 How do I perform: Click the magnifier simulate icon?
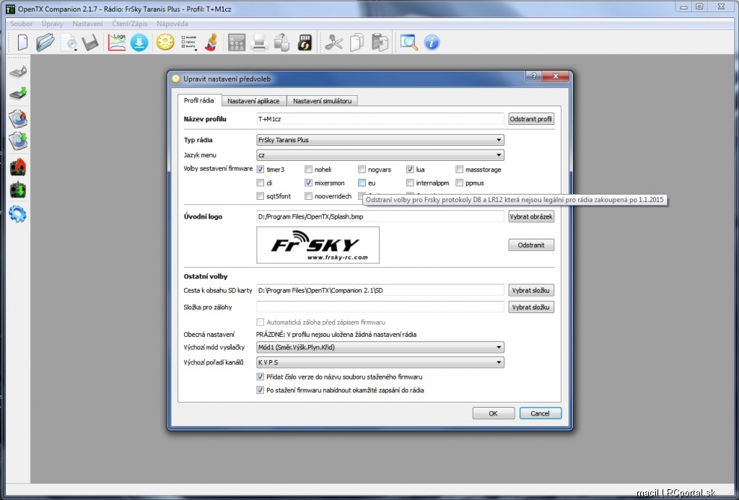[x=408, y=43]
